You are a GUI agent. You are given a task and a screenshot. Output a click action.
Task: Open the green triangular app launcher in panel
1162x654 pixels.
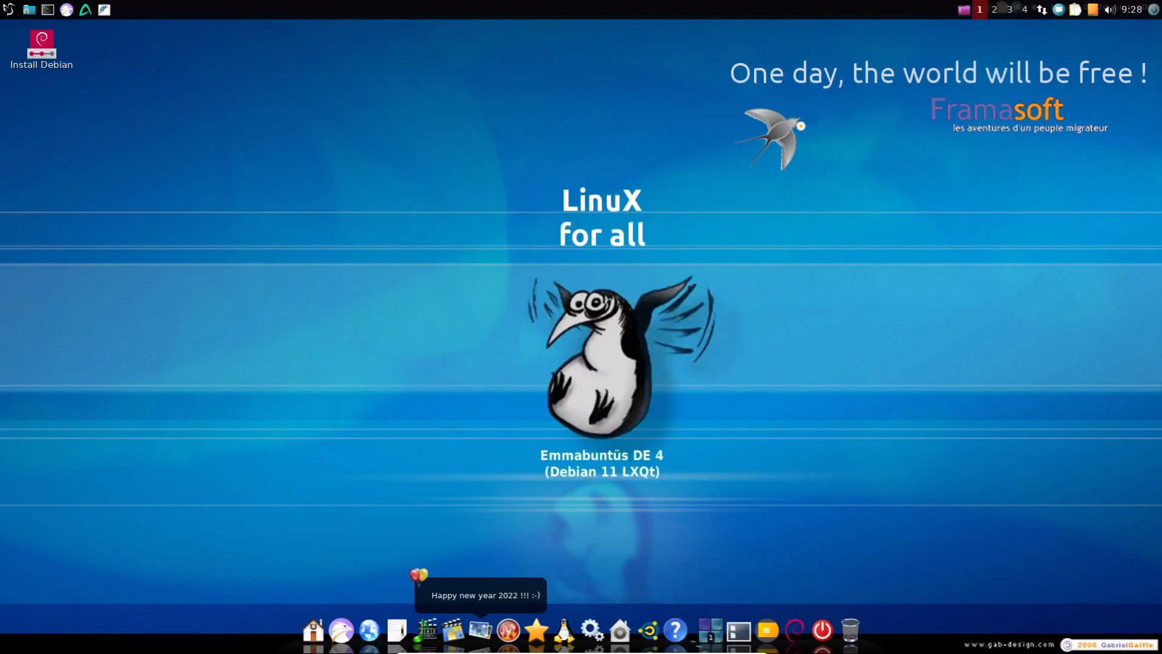pos(85,10)
